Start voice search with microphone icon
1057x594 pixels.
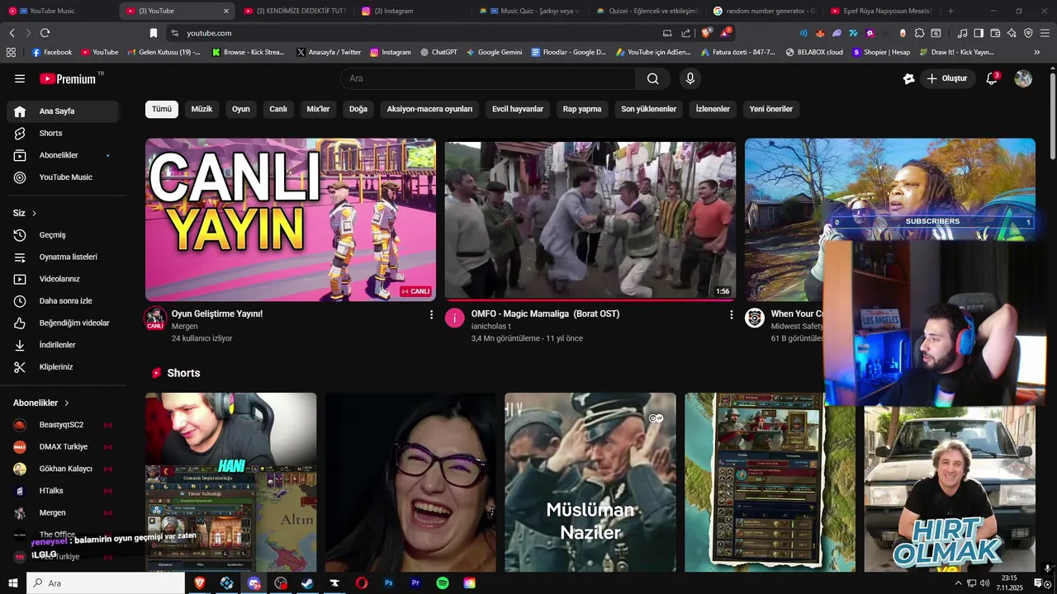coord(690,78)
